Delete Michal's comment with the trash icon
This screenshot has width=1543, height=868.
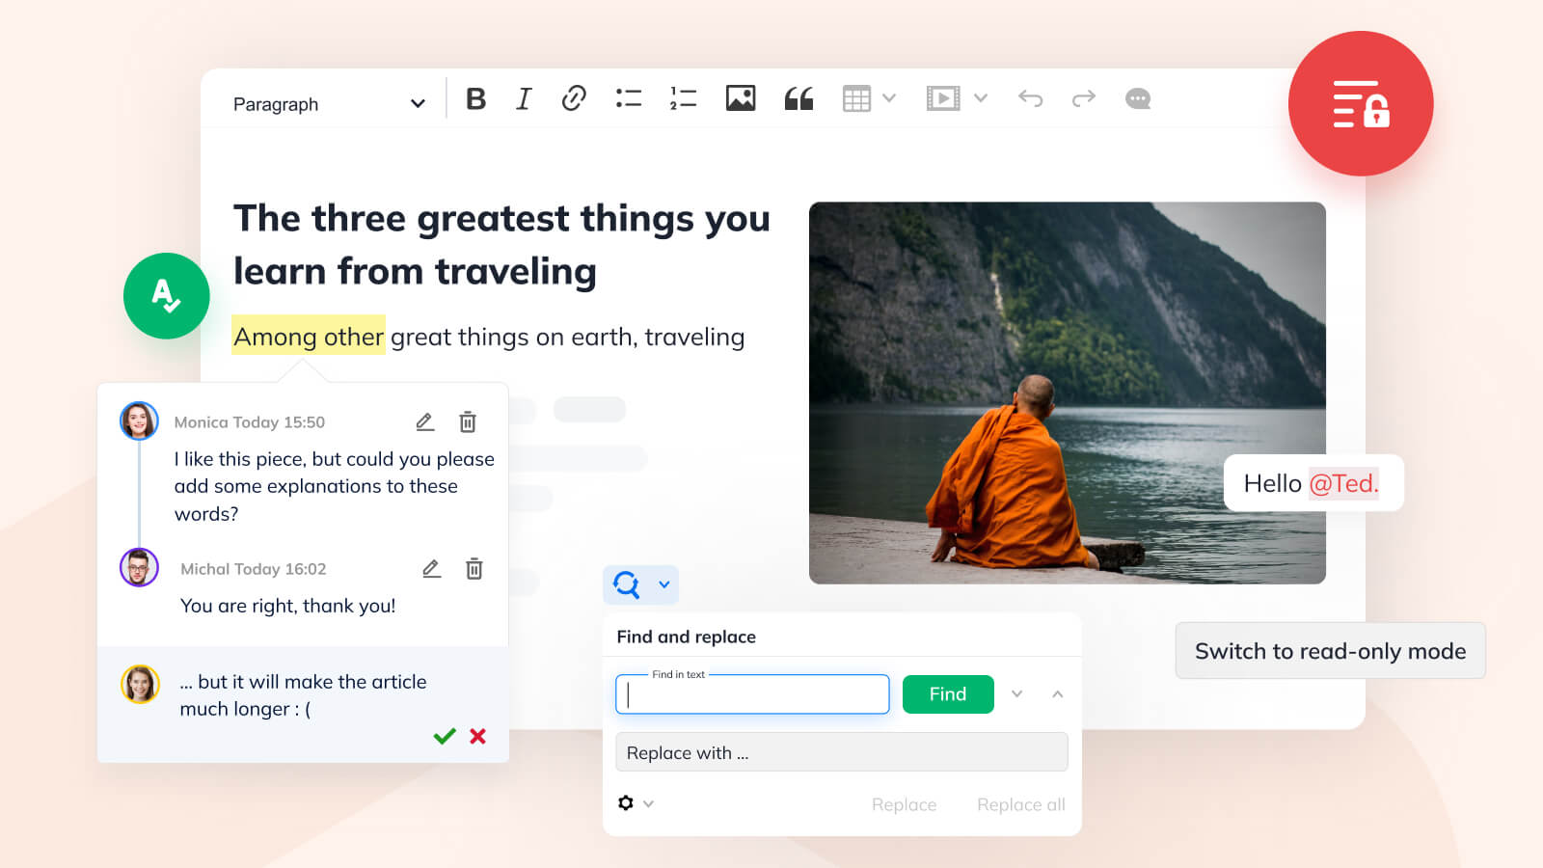coord(474,569)
